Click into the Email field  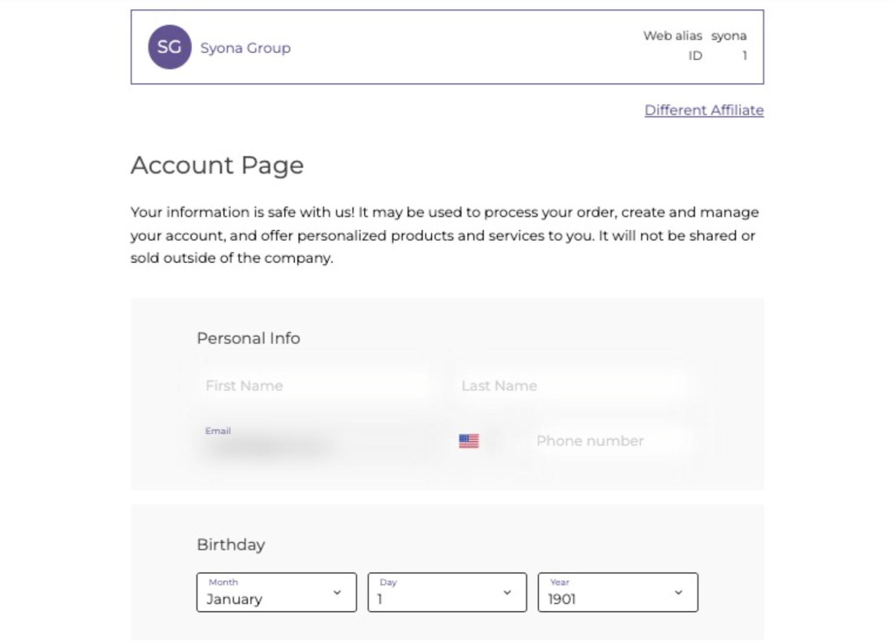click(x=322, y=443)
